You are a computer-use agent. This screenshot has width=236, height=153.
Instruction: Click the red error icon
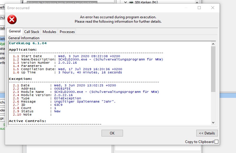12,20
